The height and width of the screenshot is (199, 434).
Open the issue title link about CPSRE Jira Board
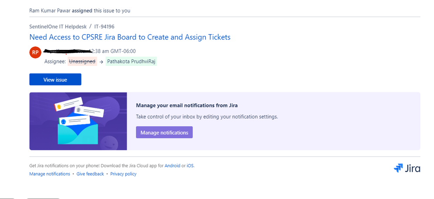click(130, 37)
